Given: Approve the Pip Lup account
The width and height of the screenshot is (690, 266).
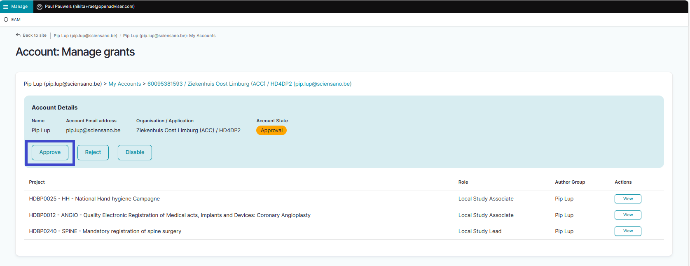Looking at the screenshot, I should pyautogui.click(x=50, y=152).
